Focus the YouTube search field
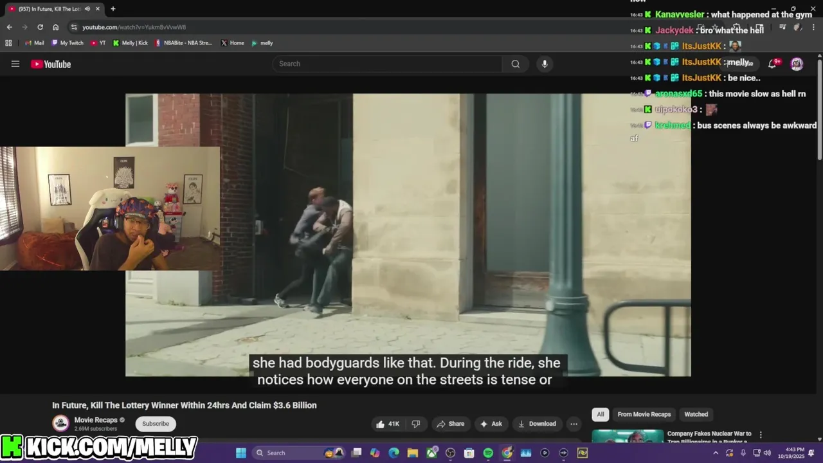Screen dimensions: 823x463 click(x=388, y=64)
